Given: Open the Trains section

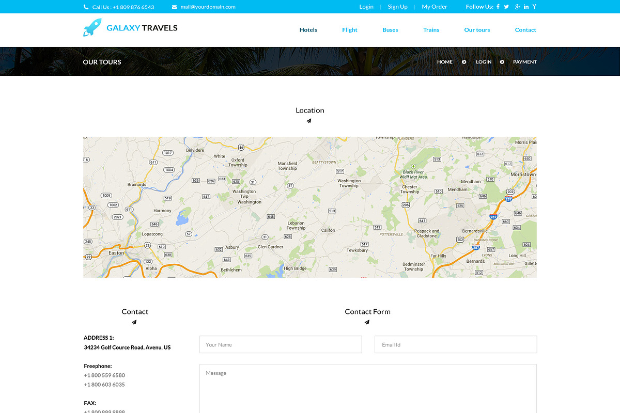Looking at the screenshot, I should (x=431, y=30).
